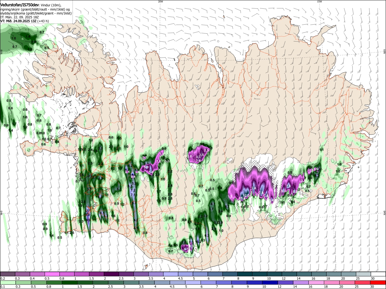
Task: Click the palest green rain swatch starting at 0.1
Action: [8, 282]
